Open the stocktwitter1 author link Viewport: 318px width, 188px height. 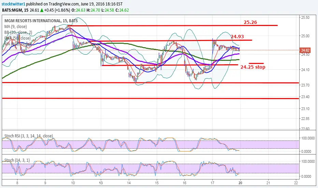[x=14, y=4]
